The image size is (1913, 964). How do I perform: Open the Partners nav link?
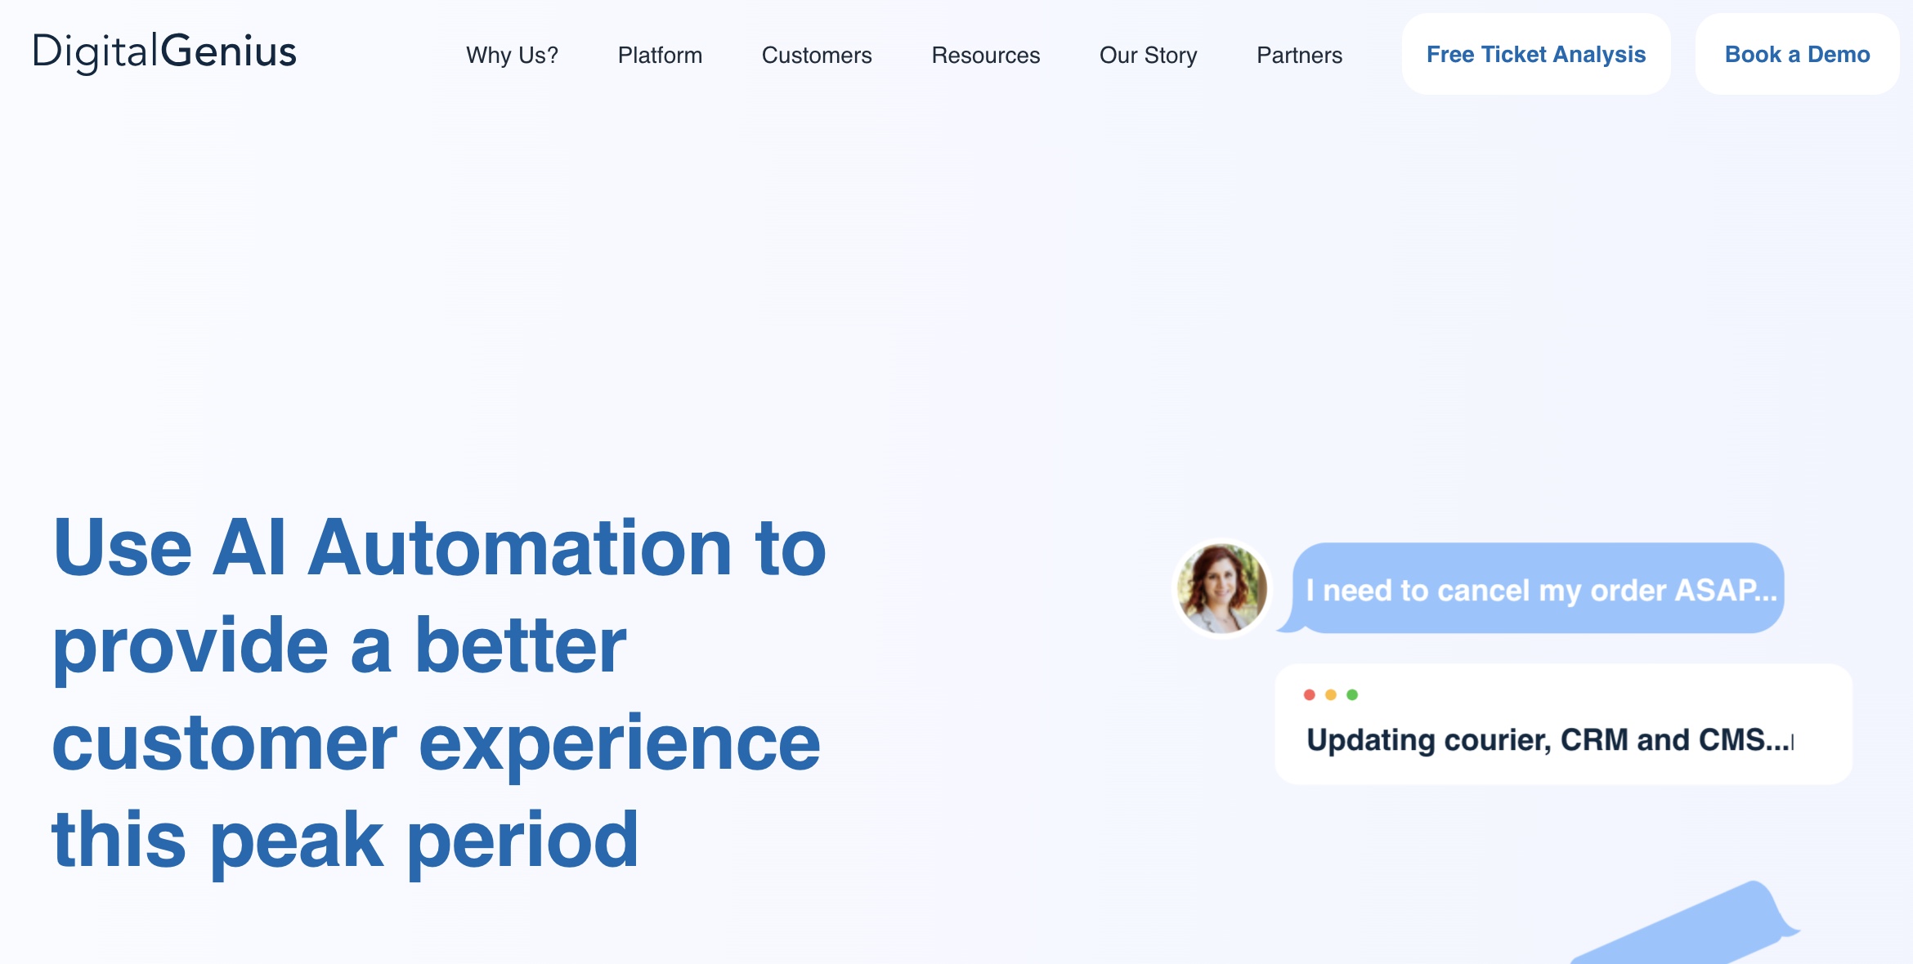(1299, 55)
